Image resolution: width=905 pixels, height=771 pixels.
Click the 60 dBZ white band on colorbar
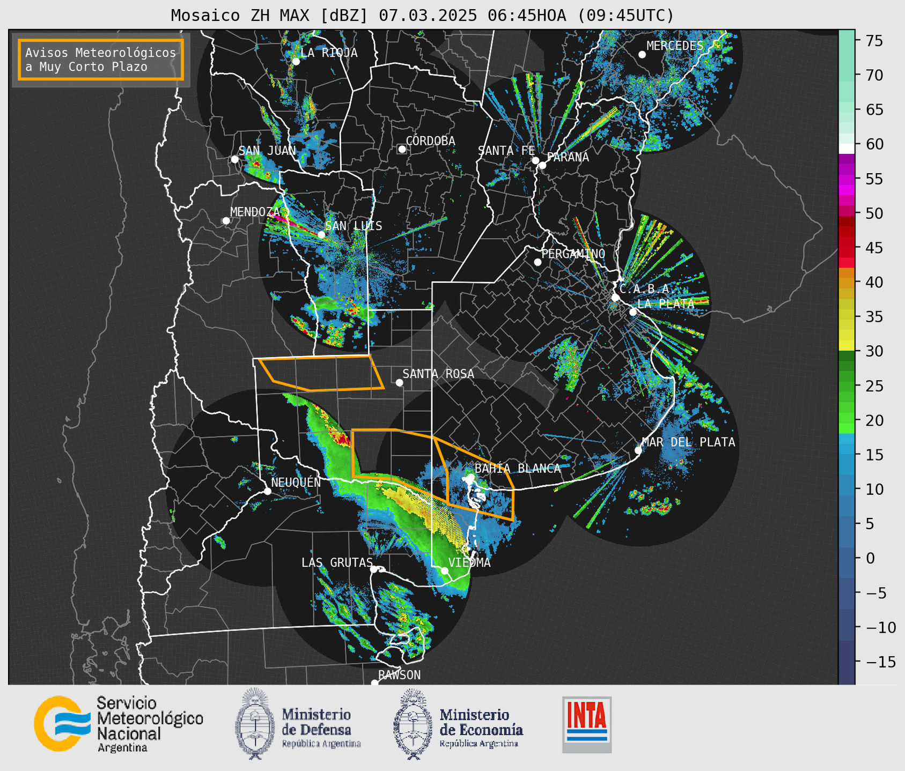coord(847,148)
